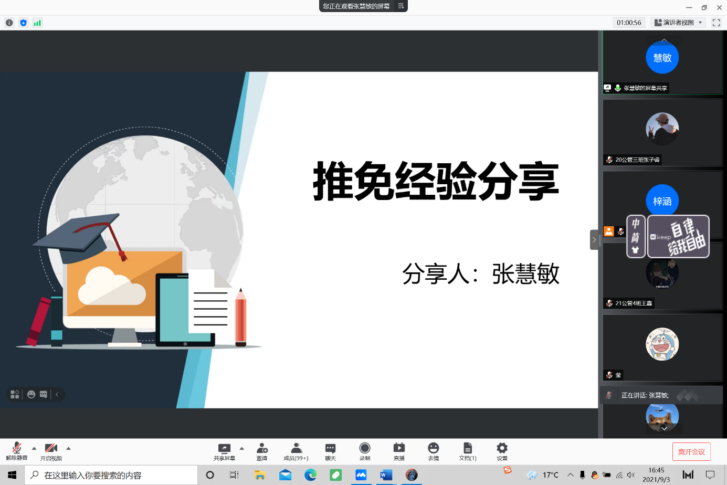Viewport: 727px width, 485px height.
Task: Open the 聊天 chat panel
Action: pyautogui.click(x=330, y=451)
